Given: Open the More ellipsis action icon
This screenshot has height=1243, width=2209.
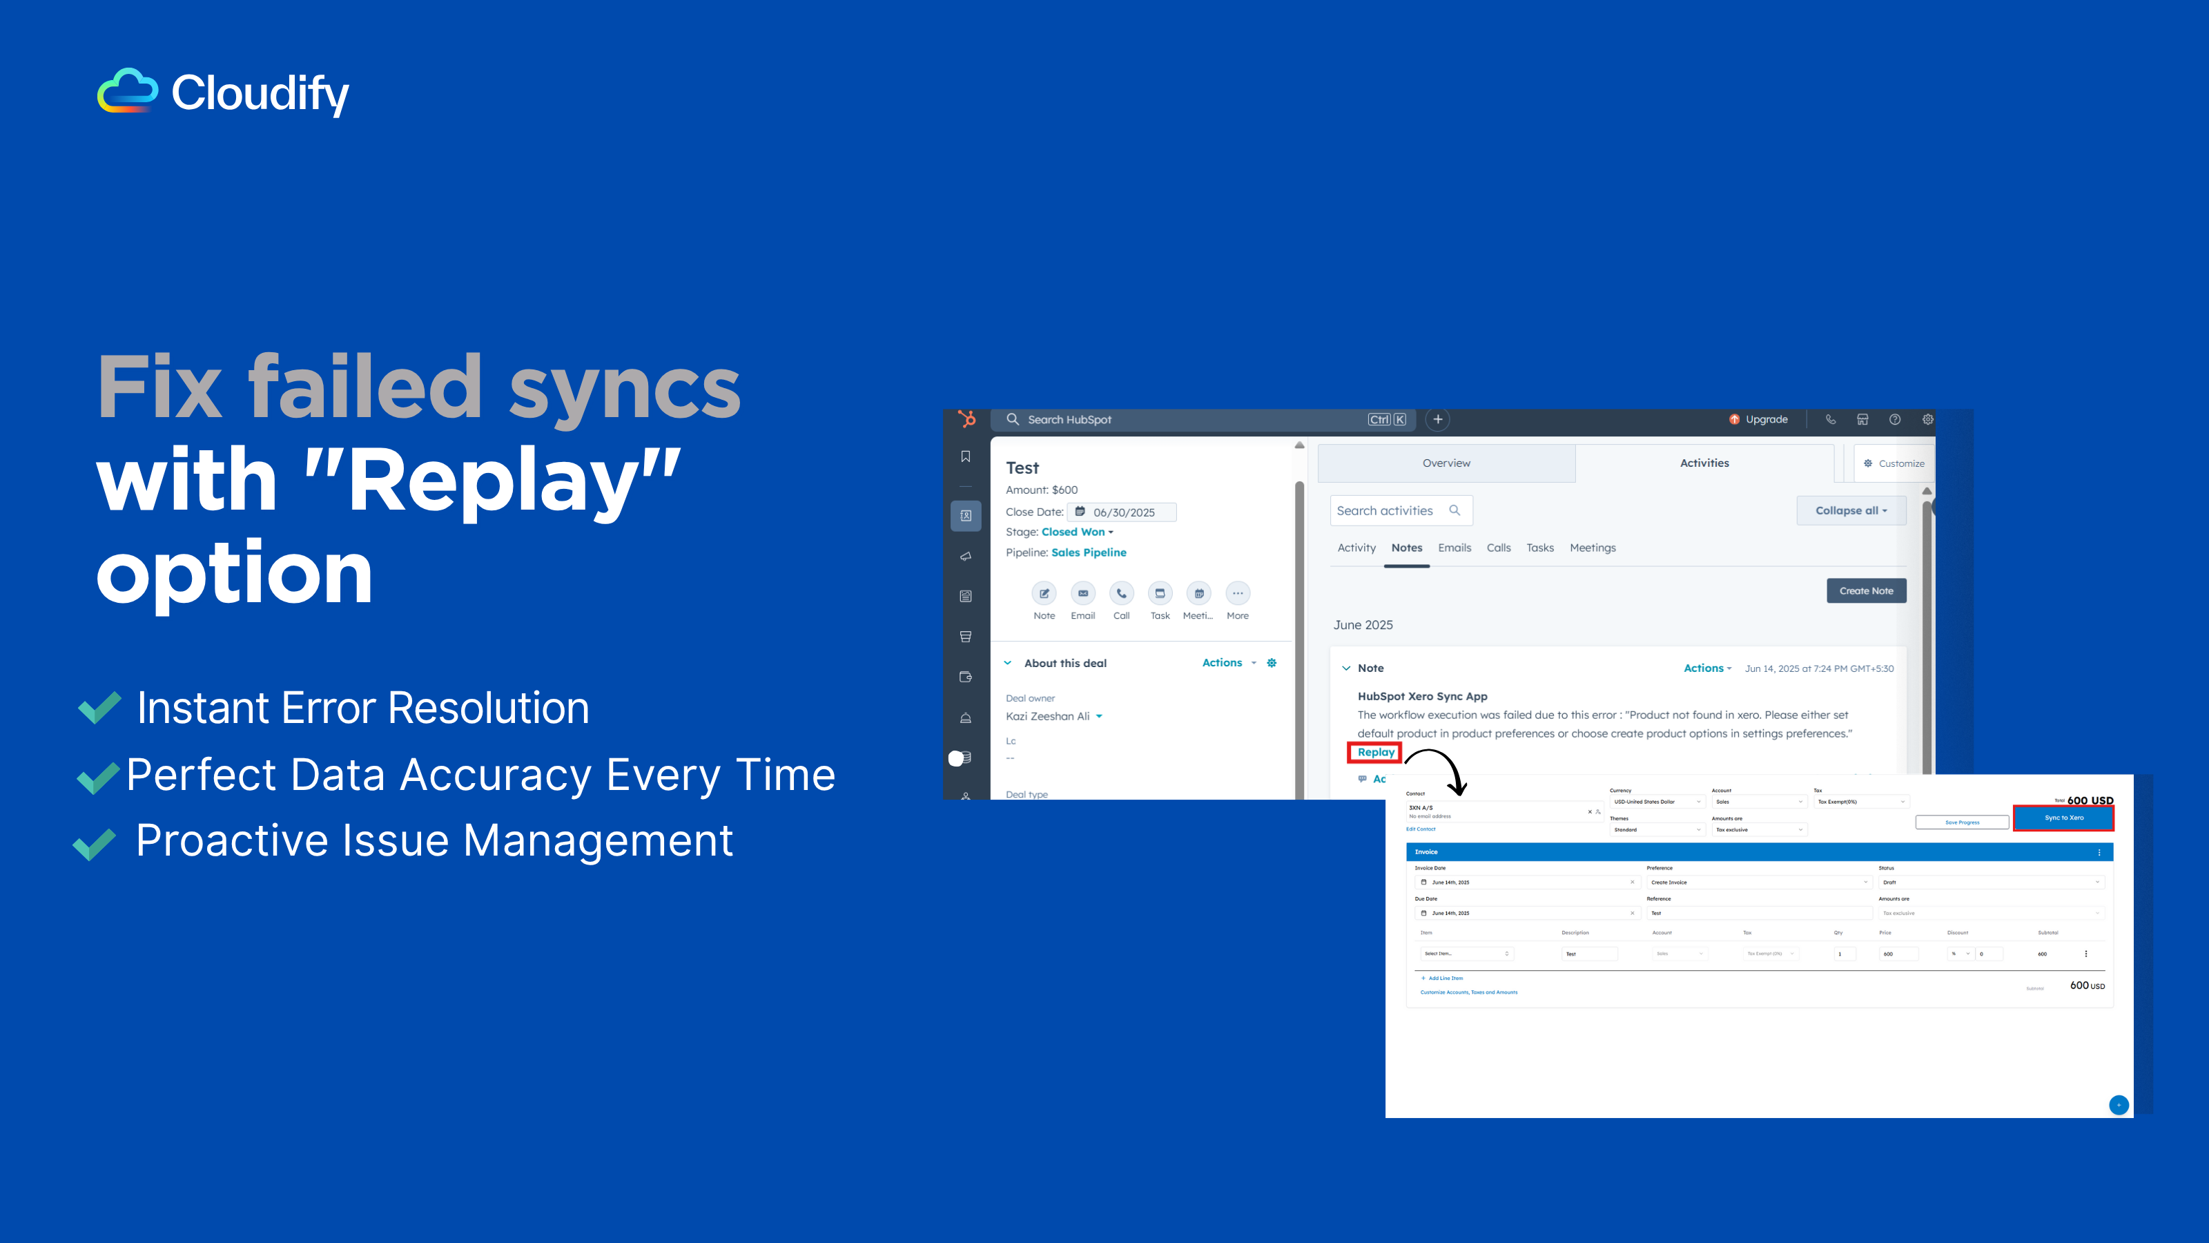Looking at the screenshot, I should tap(1238, 594).
